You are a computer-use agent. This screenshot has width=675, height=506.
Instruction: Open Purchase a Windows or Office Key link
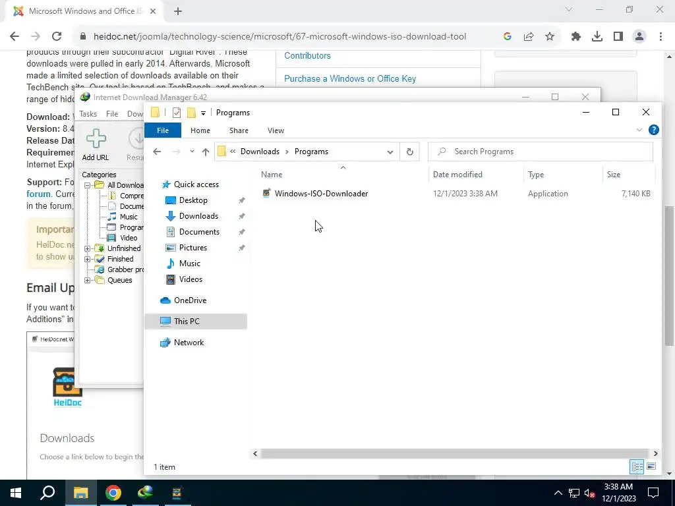pyautogui.click(x=350, y=79)
